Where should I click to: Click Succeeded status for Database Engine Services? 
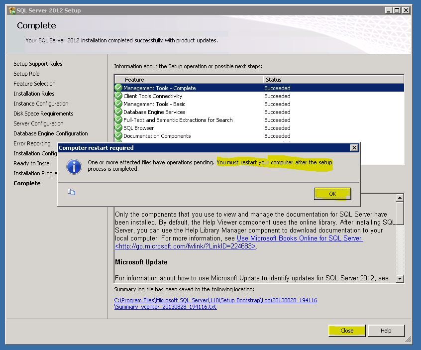coord(277,112)
